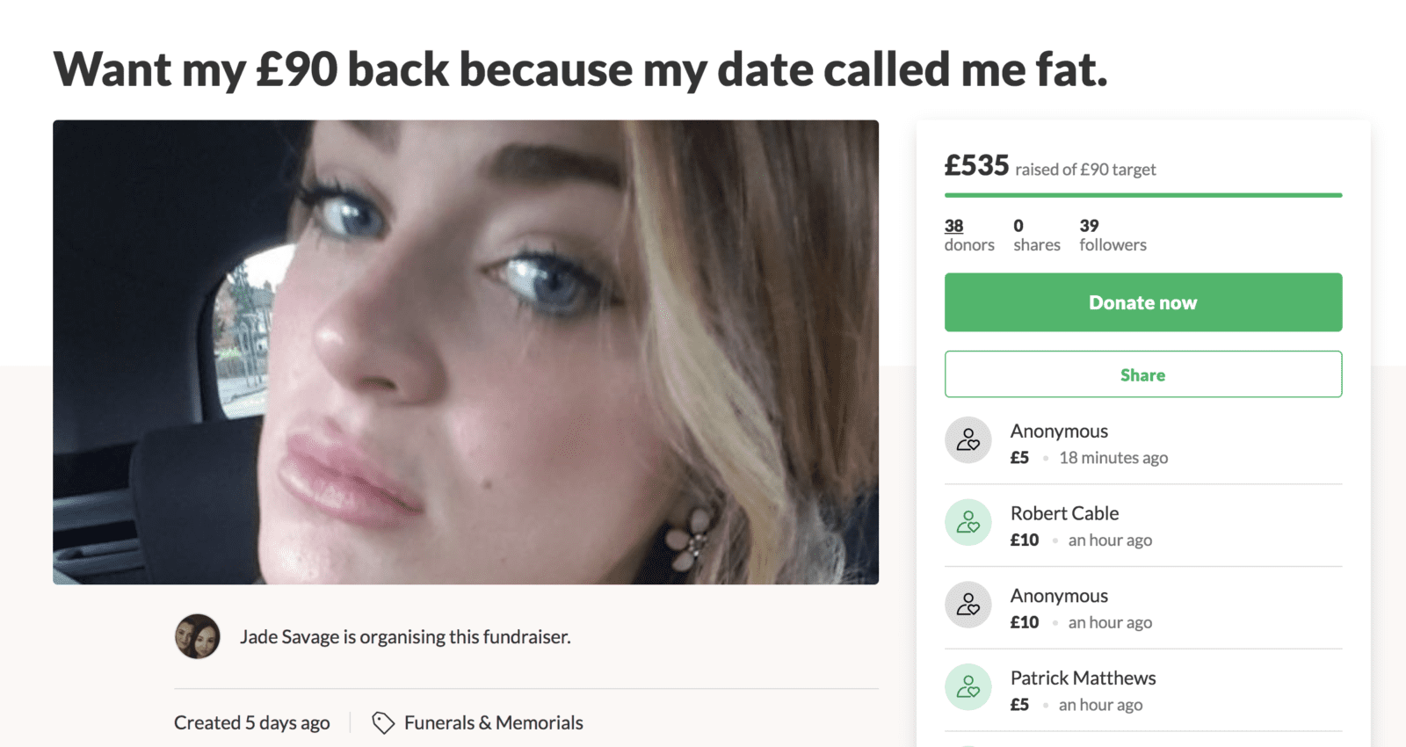Click Jade Savage organiser profile photo
The height and width of the screenshot is (747, 1406).
[x=197, y=636]
